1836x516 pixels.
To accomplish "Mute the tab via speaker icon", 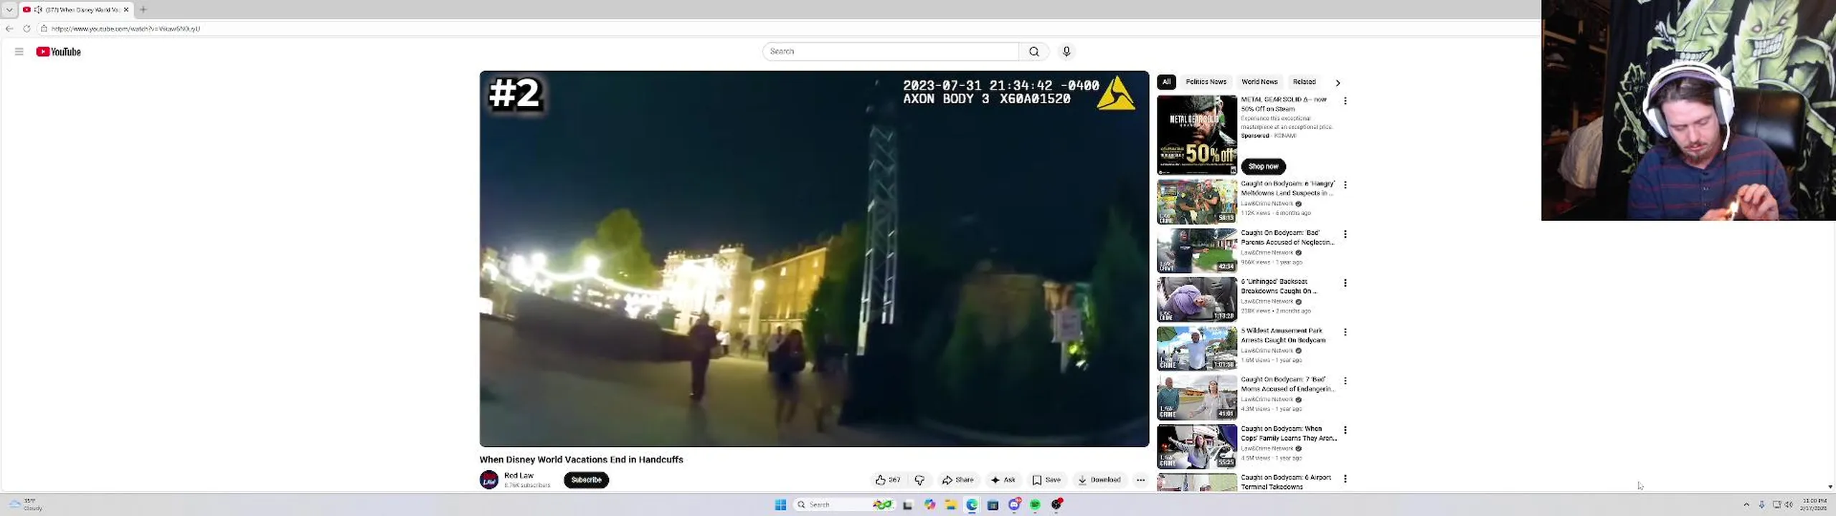I will (x=38, y=9).
